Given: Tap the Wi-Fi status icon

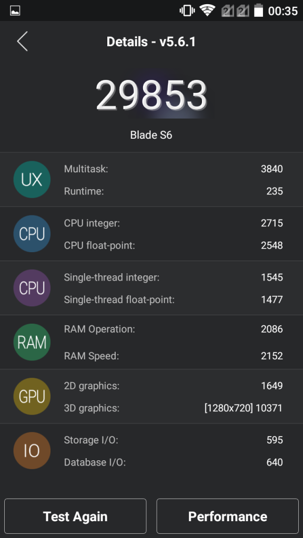Looking at the screenshot, I should [x=207, y=11].
